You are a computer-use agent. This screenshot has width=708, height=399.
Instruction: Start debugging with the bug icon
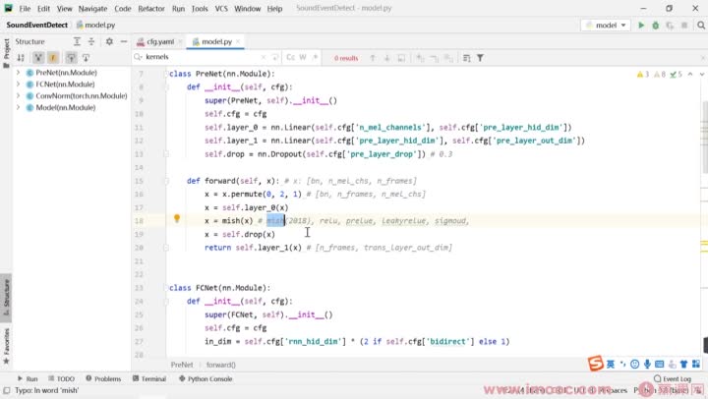656,26
